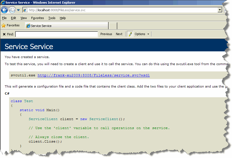Open the service.svc?wsdl link
Screen dimensions: 232x158
click(x=93, y=75)
